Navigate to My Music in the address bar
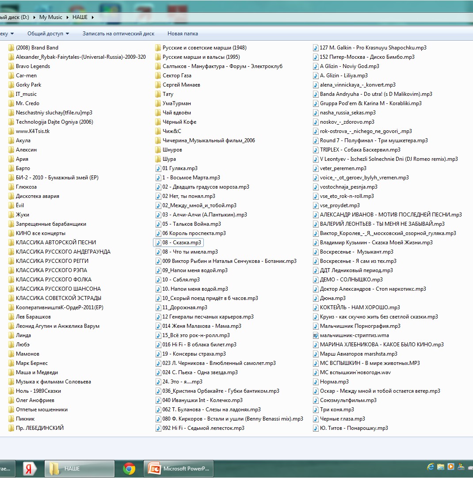This screenshot has width=473, height=478. (x=51, y=17)
